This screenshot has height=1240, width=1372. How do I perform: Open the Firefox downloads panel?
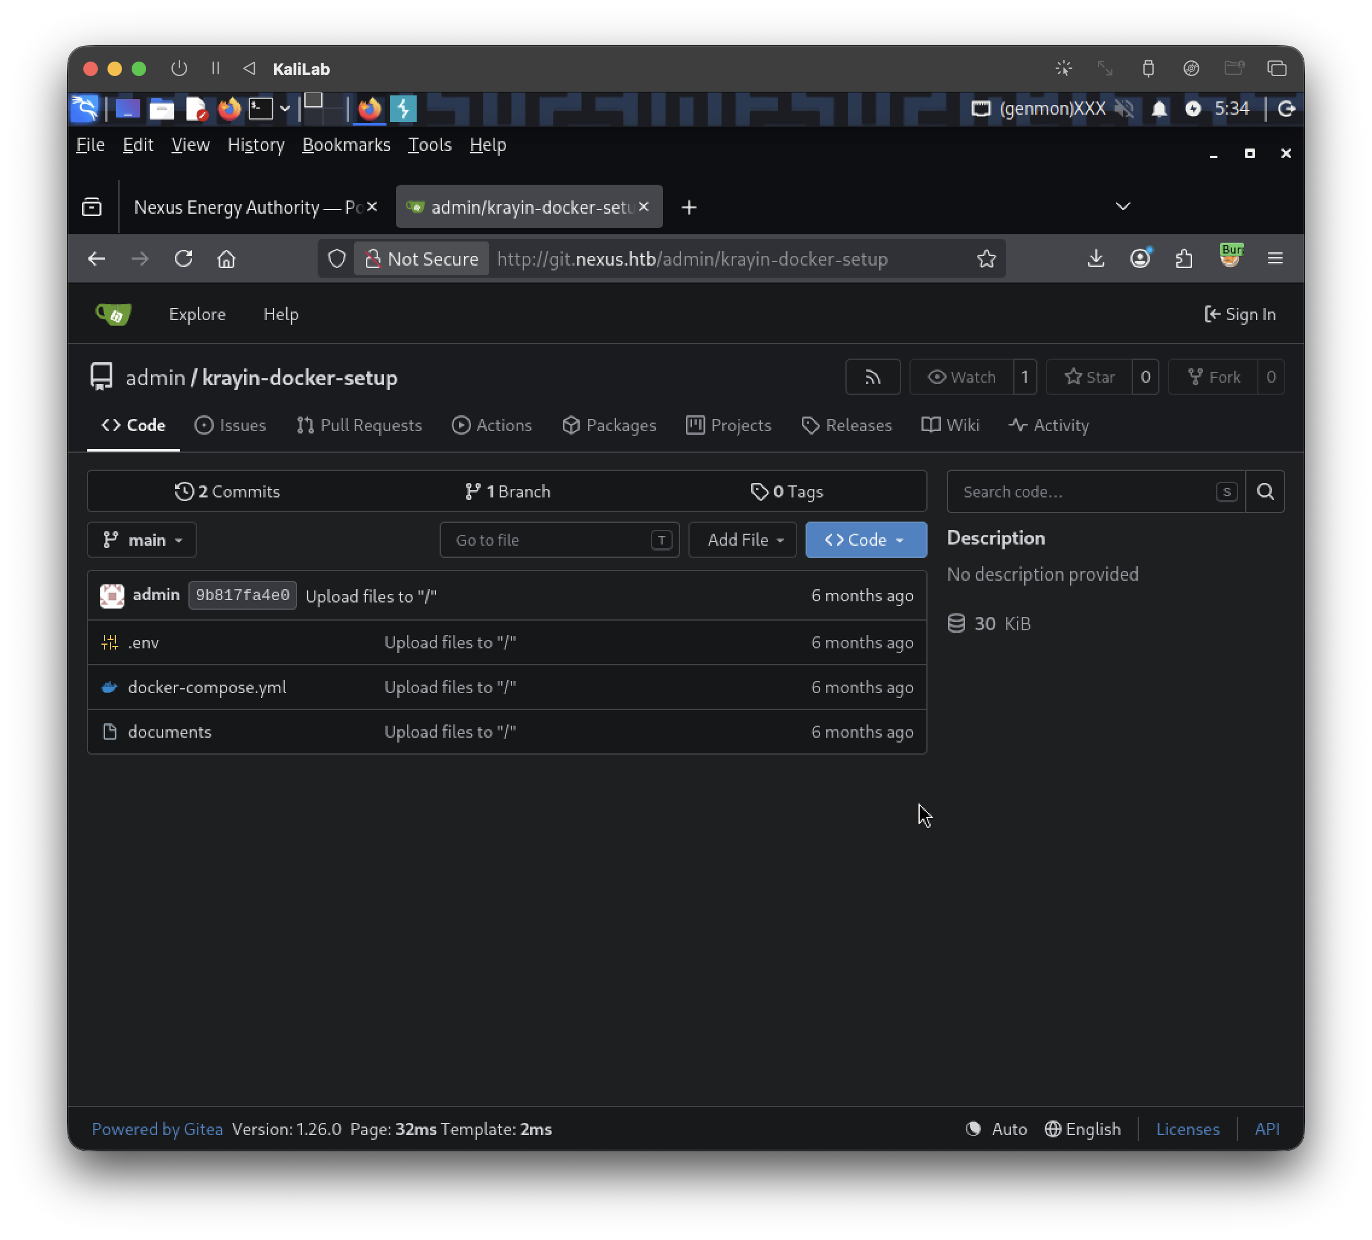tap(1095, 258)
